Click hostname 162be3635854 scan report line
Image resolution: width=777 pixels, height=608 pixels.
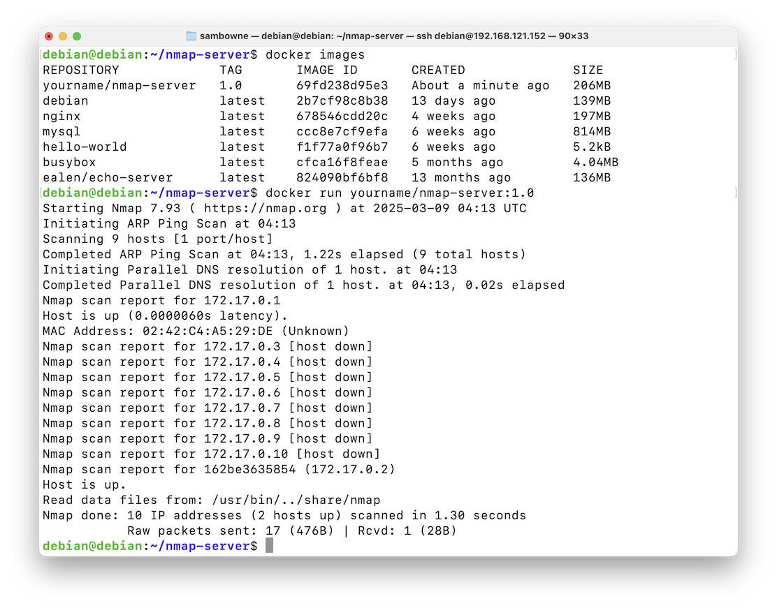[x=219, y=469]
